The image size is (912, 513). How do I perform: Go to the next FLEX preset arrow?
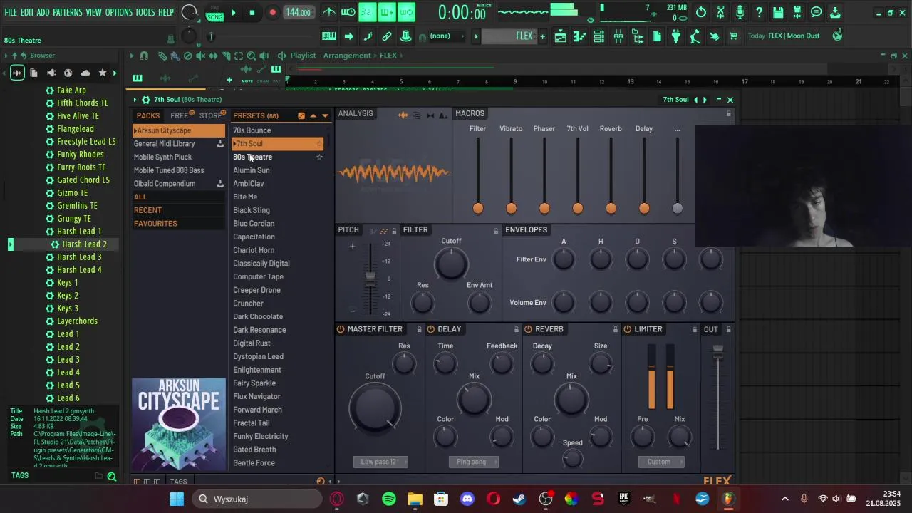(705, 100)
